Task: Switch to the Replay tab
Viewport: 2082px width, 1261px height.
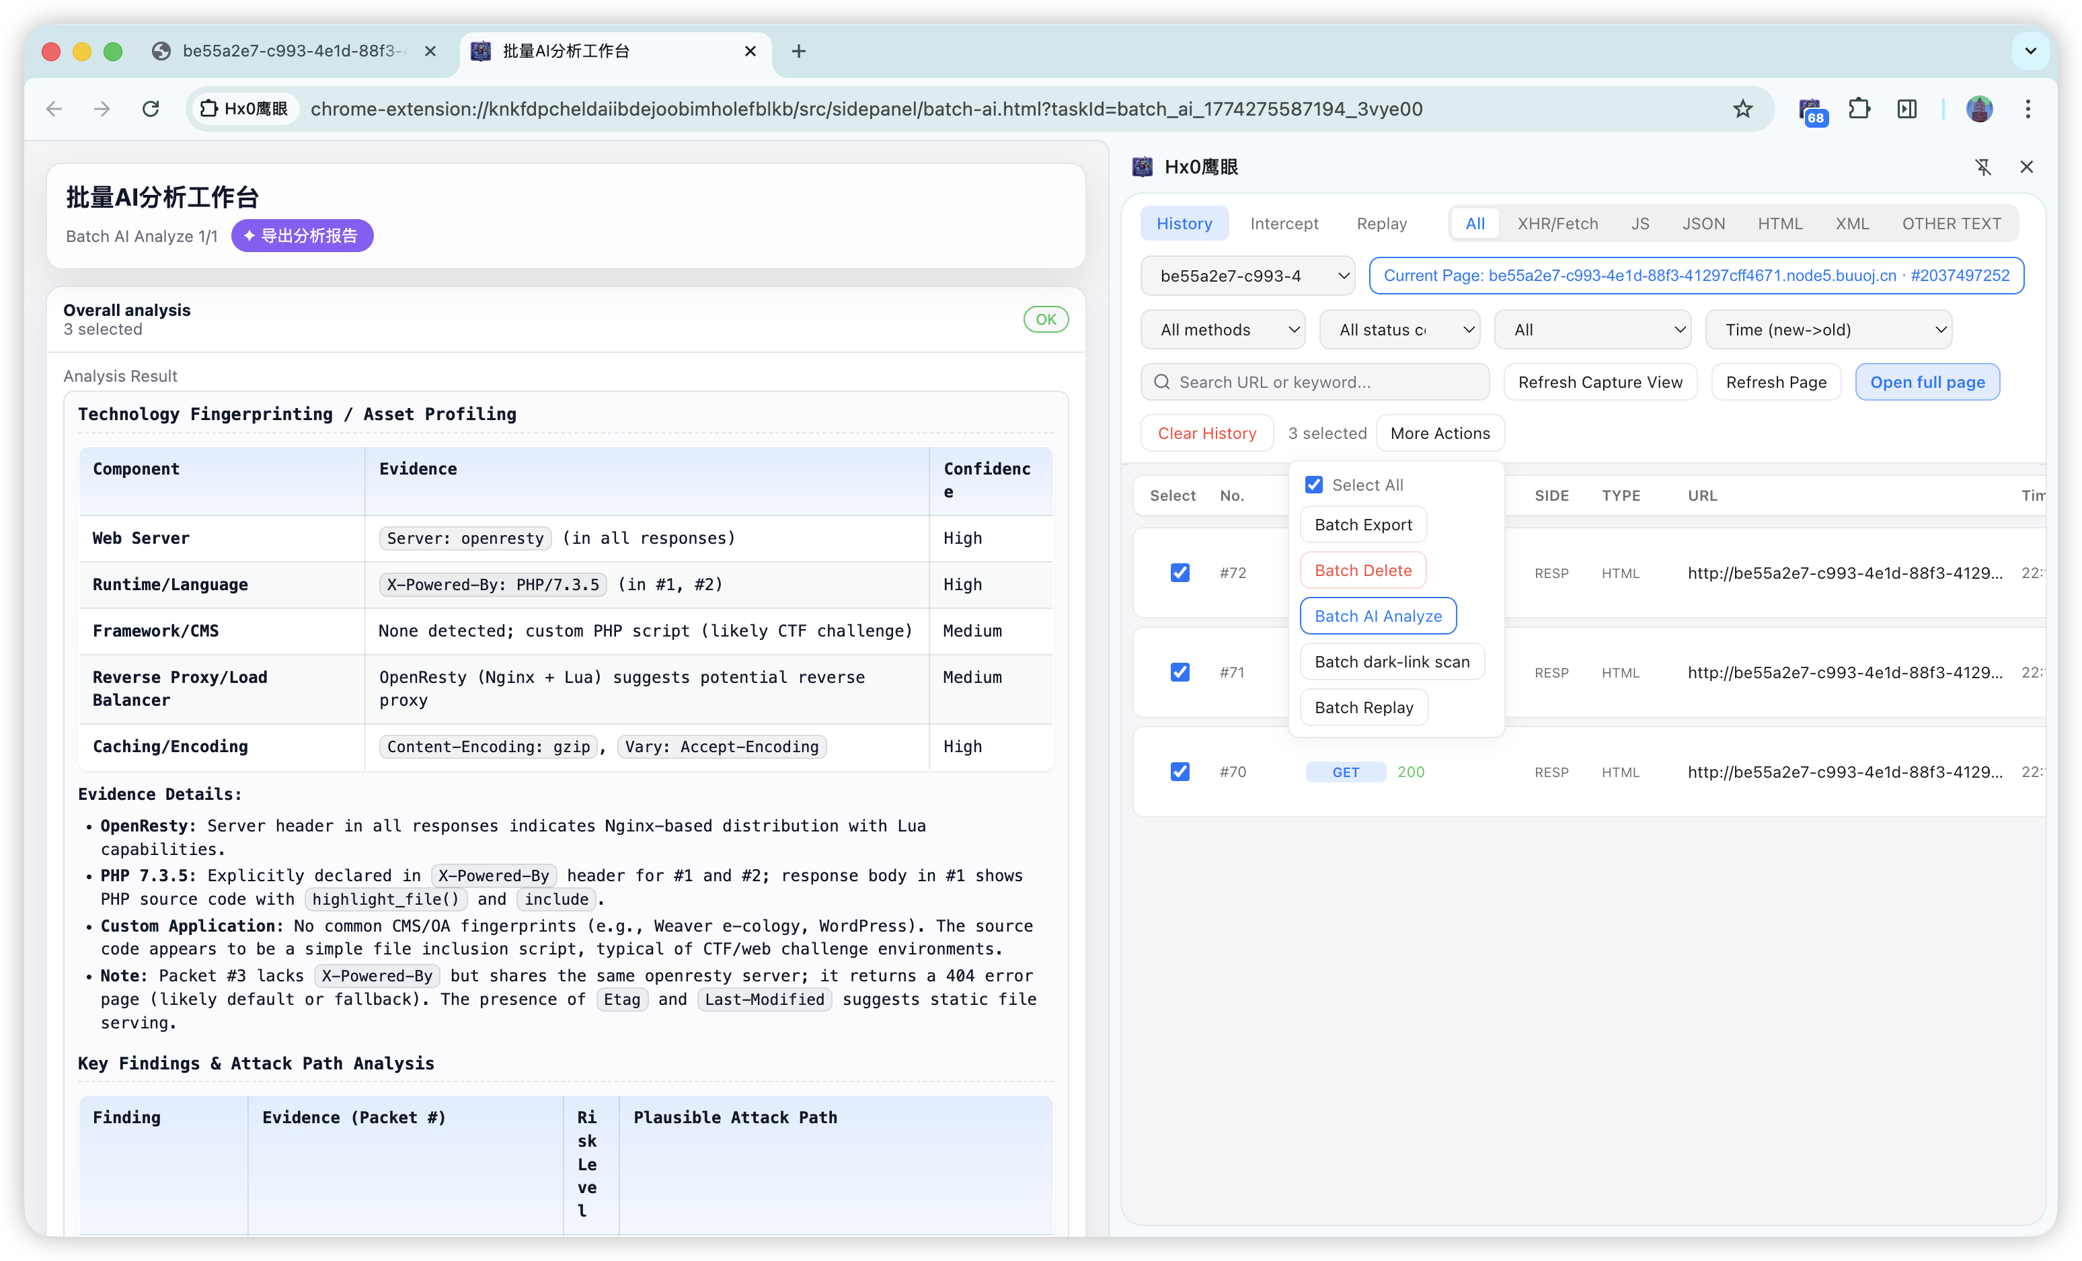Action: pos(1381,224)
